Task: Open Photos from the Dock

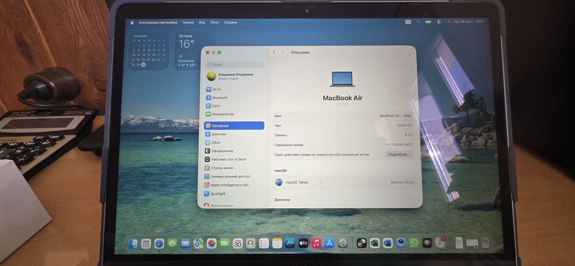Action: point(212,243)
